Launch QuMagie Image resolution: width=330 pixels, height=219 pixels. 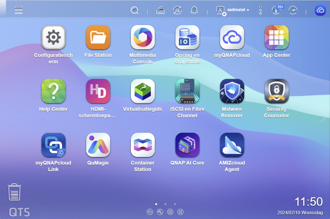pos(98,145)
